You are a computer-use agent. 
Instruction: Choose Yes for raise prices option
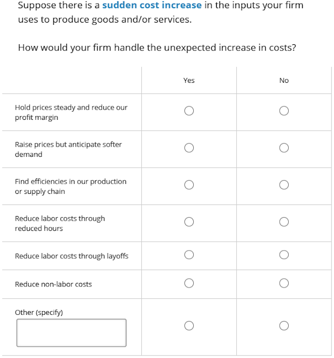coord(189,148)
